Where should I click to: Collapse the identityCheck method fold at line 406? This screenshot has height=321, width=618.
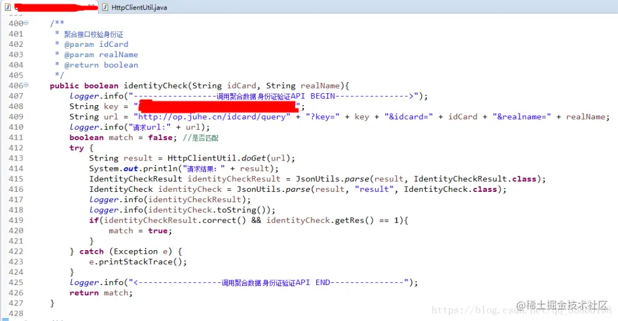pos(26,85)
